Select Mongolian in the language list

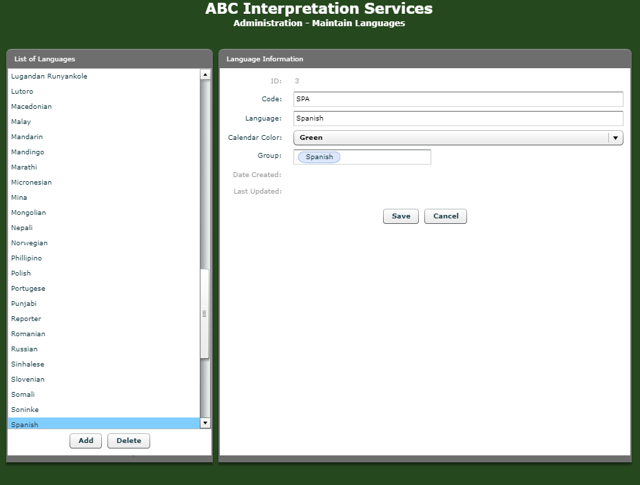click(104, 213)
